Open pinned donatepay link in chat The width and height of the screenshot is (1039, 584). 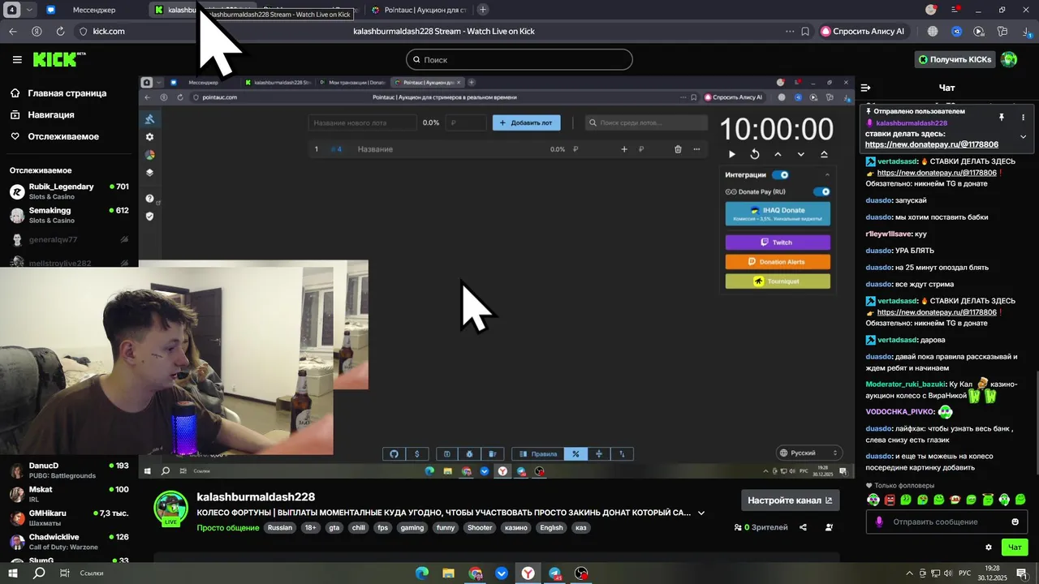(x=932, y=144)
